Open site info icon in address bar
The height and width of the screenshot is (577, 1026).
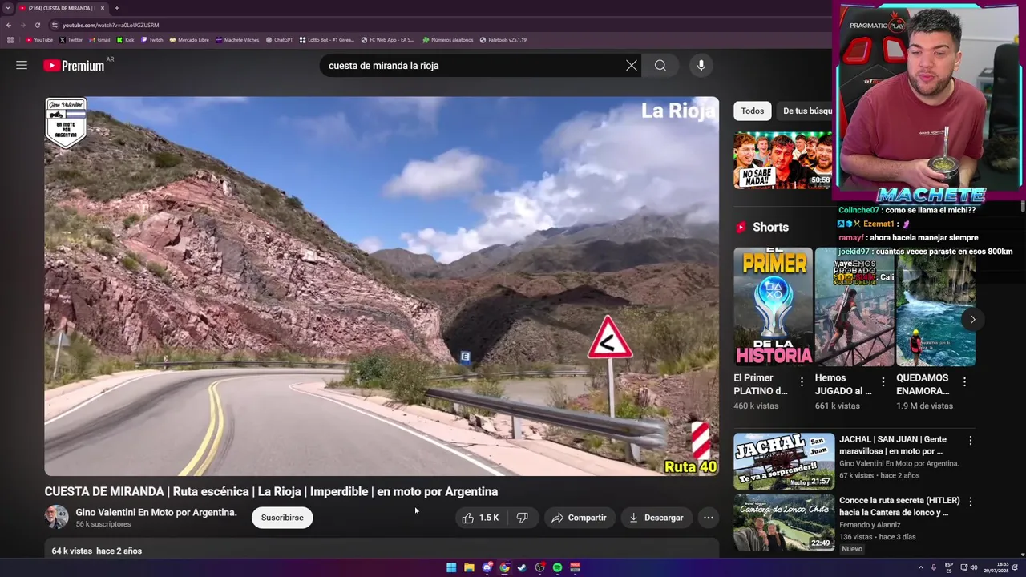click(x=55, y=25)
